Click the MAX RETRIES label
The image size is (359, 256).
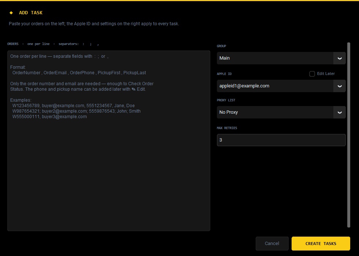pyautogui.click(x=227, y=128)
